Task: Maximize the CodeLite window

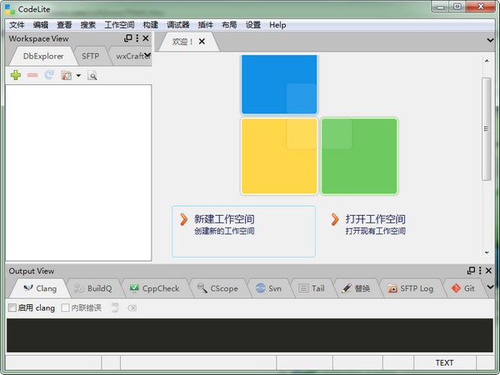Action: tap(457, 7)
